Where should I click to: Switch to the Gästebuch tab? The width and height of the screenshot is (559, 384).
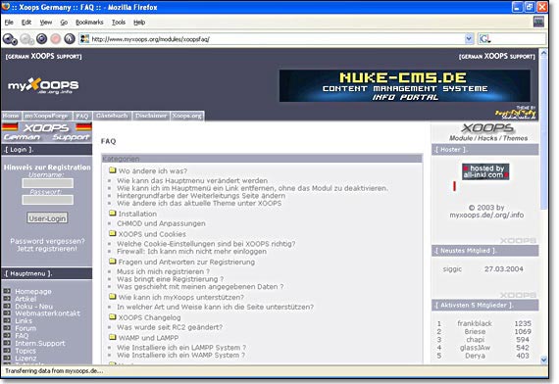pos(112,116)
